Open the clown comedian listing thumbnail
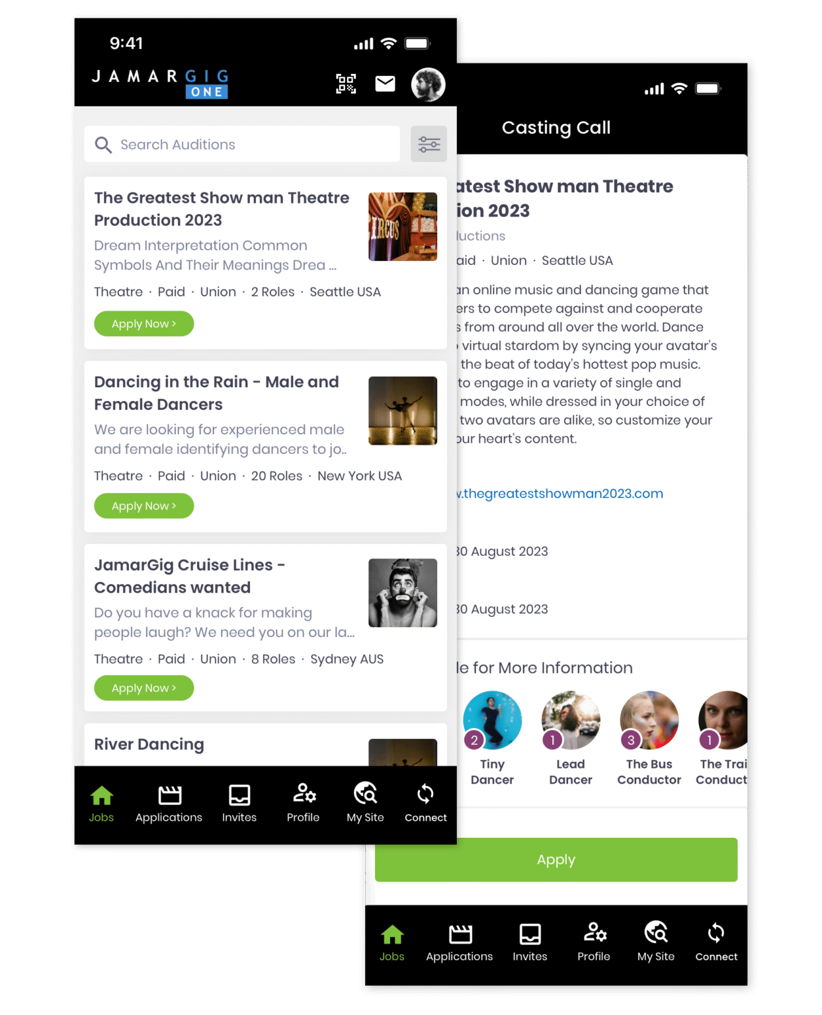Image resolution: width=822 pixels, height=1015 pixels. pyautogui.click(x=403, y=593)
